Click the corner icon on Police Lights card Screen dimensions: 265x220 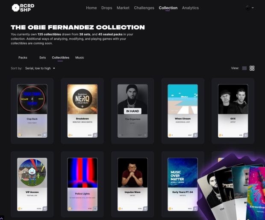(x=95, y=208)
